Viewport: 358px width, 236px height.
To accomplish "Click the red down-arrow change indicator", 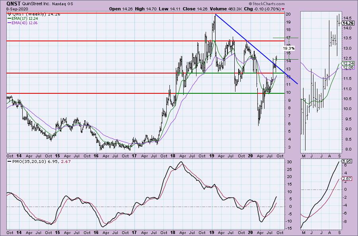I will (283, 9).
